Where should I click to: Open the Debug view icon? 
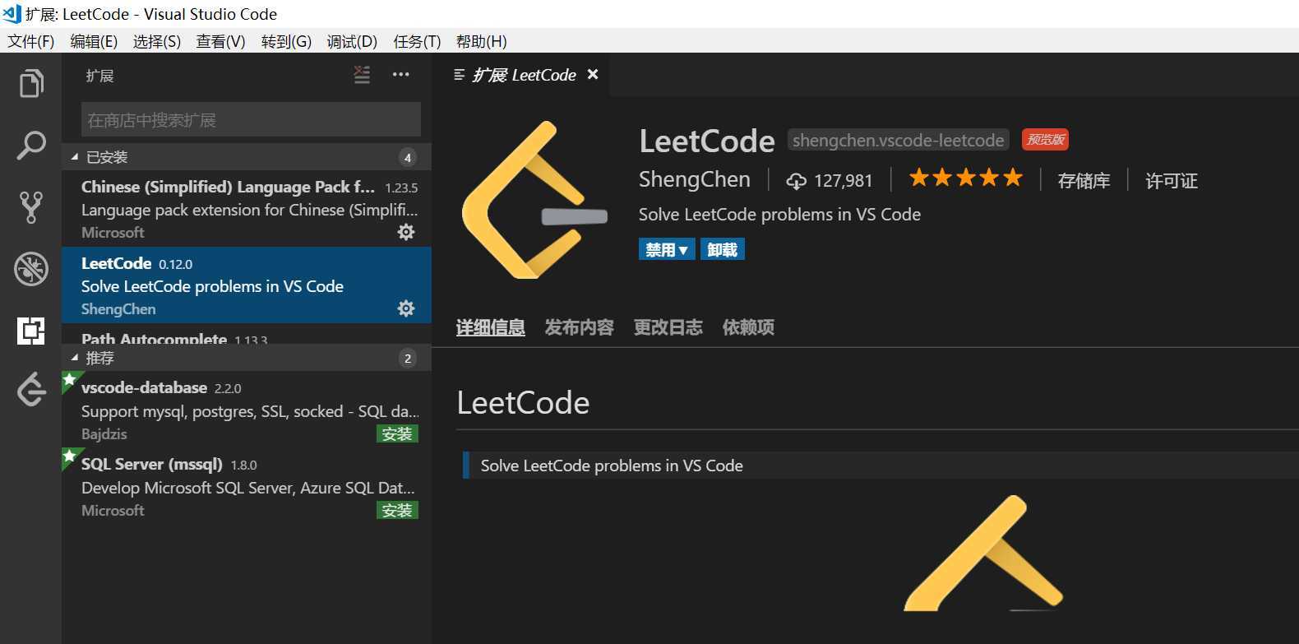click(31, 269)
